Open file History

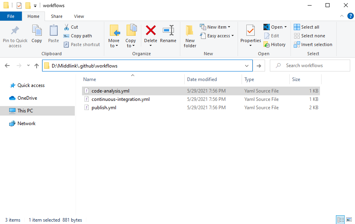pyautogui.click(x=275, y=44)
